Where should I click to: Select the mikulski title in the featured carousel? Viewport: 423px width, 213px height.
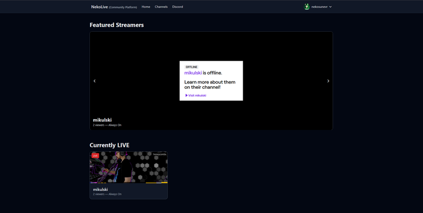[102, 120]
